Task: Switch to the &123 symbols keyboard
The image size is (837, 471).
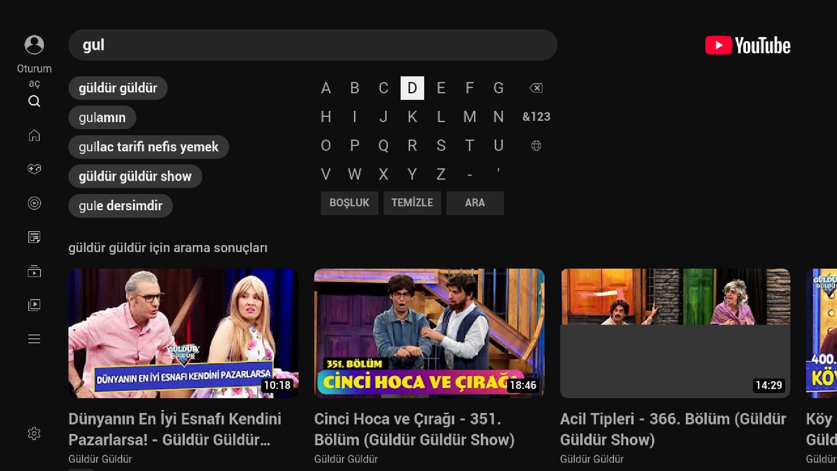Action: pos(536,117)
